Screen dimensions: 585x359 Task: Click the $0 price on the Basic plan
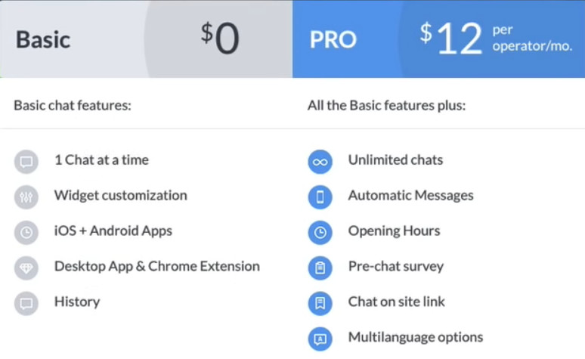point(220,38)
